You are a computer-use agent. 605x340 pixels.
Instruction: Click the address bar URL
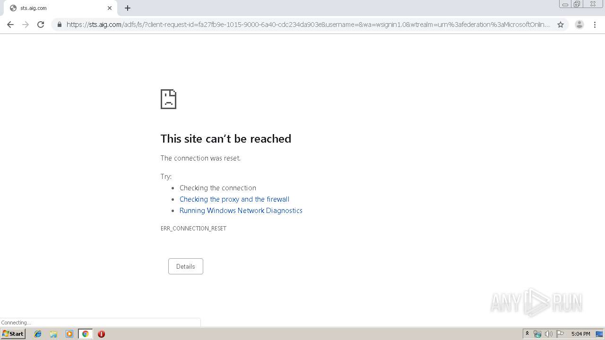(x=308, y=25)
